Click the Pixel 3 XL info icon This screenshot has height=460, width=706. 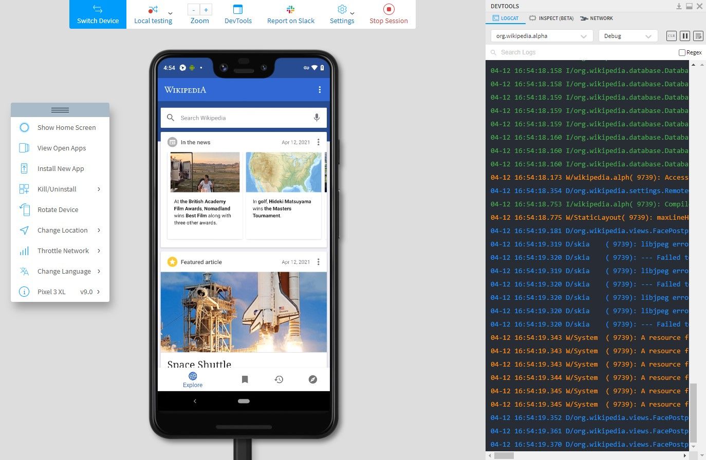[24, 292]
